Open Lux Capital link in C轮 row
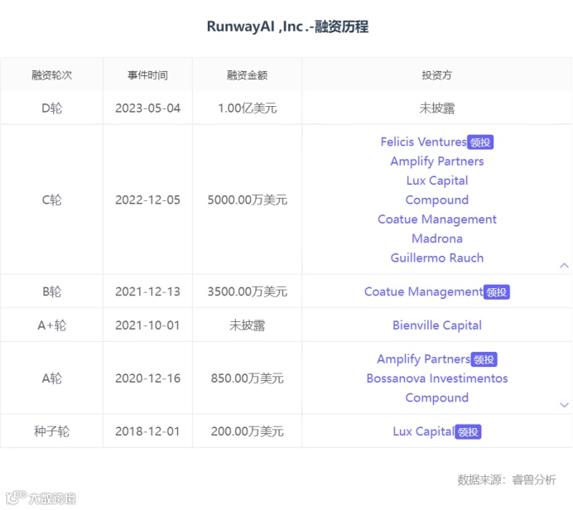 click(436, 180)
